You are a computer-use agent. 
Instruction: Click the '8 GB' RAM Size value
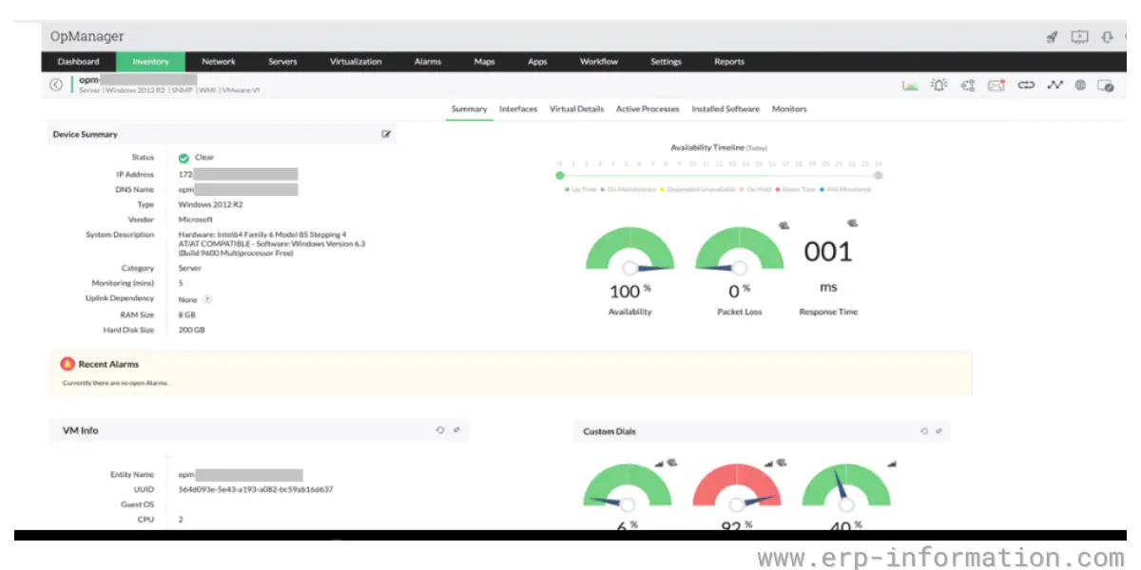[186, 314]
